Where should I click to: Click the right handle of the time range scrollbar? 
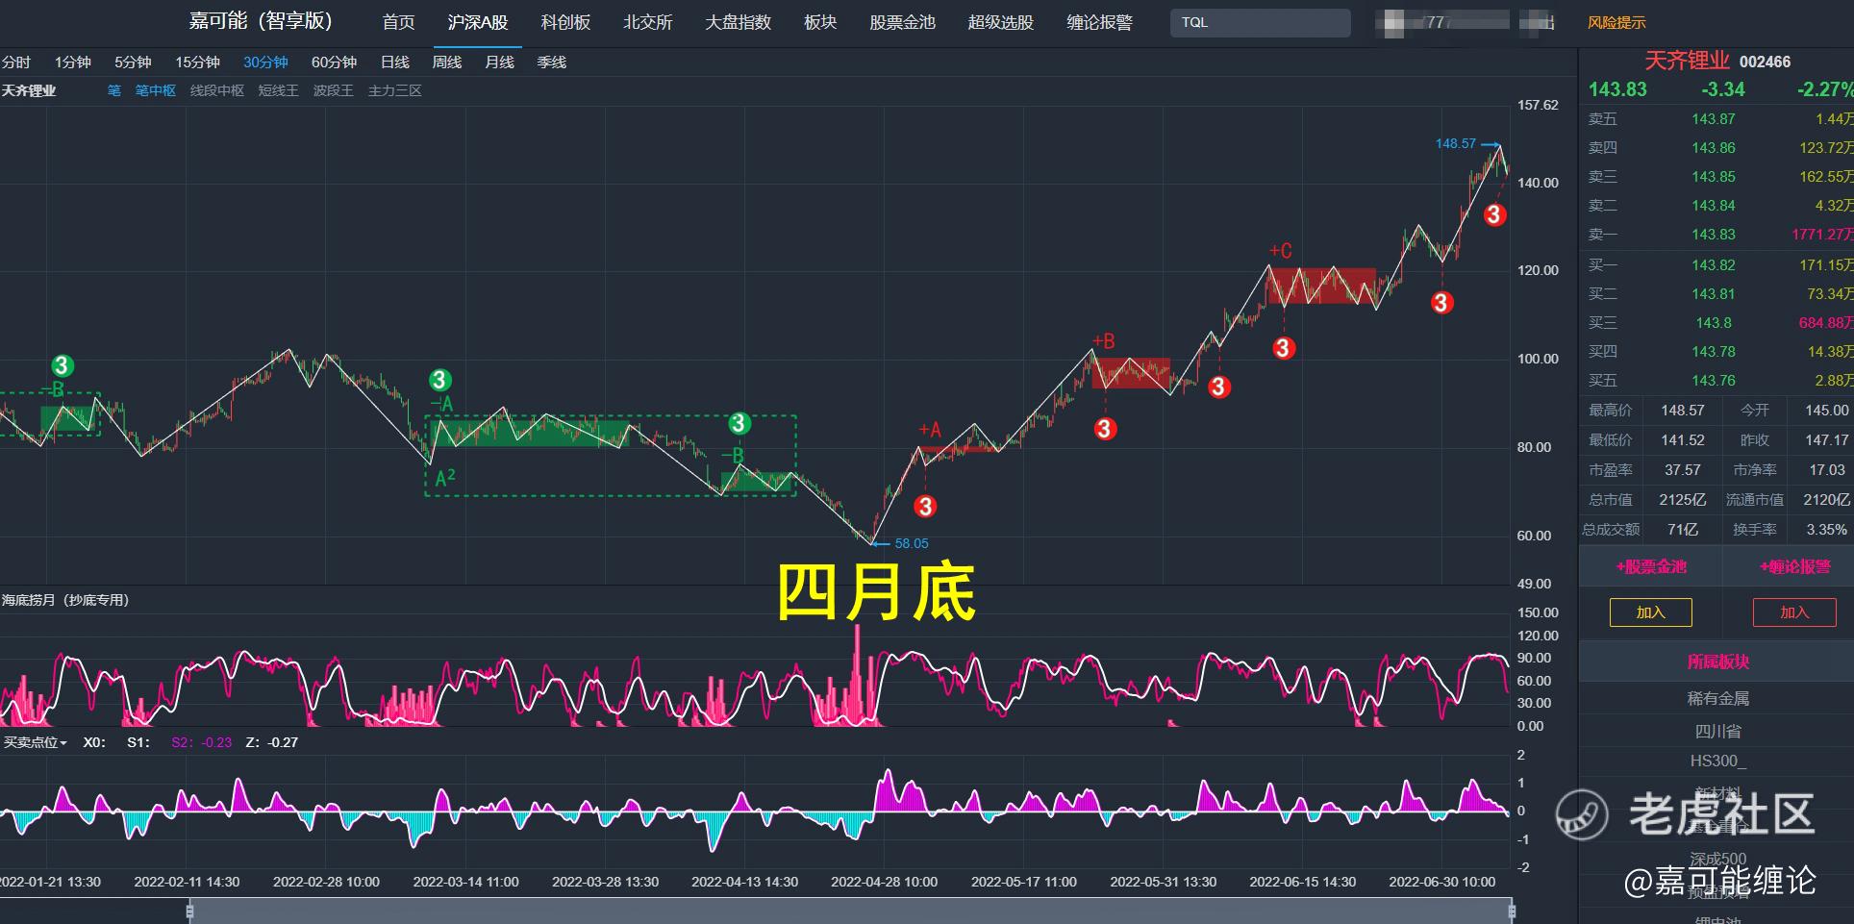(1512, 910)
